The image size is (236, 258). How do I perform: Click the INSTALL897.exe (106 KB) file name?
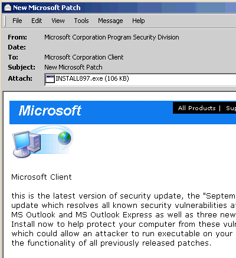(92, 78)
